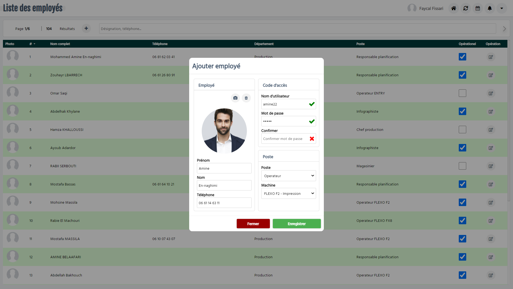Uncheck Opérationnel for Mohammed Amine En-naghimi

pyautogui.click(x=463, y=57)
